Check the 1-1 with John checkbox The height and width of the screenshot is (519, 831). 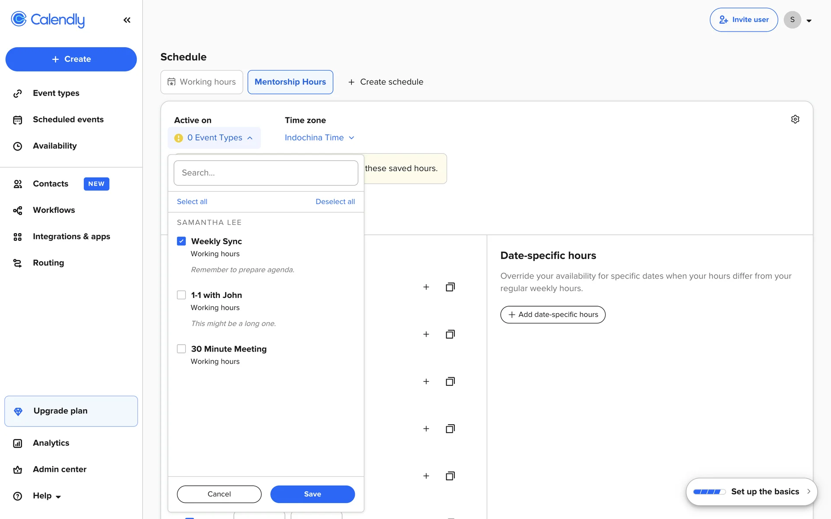point(181,295)
